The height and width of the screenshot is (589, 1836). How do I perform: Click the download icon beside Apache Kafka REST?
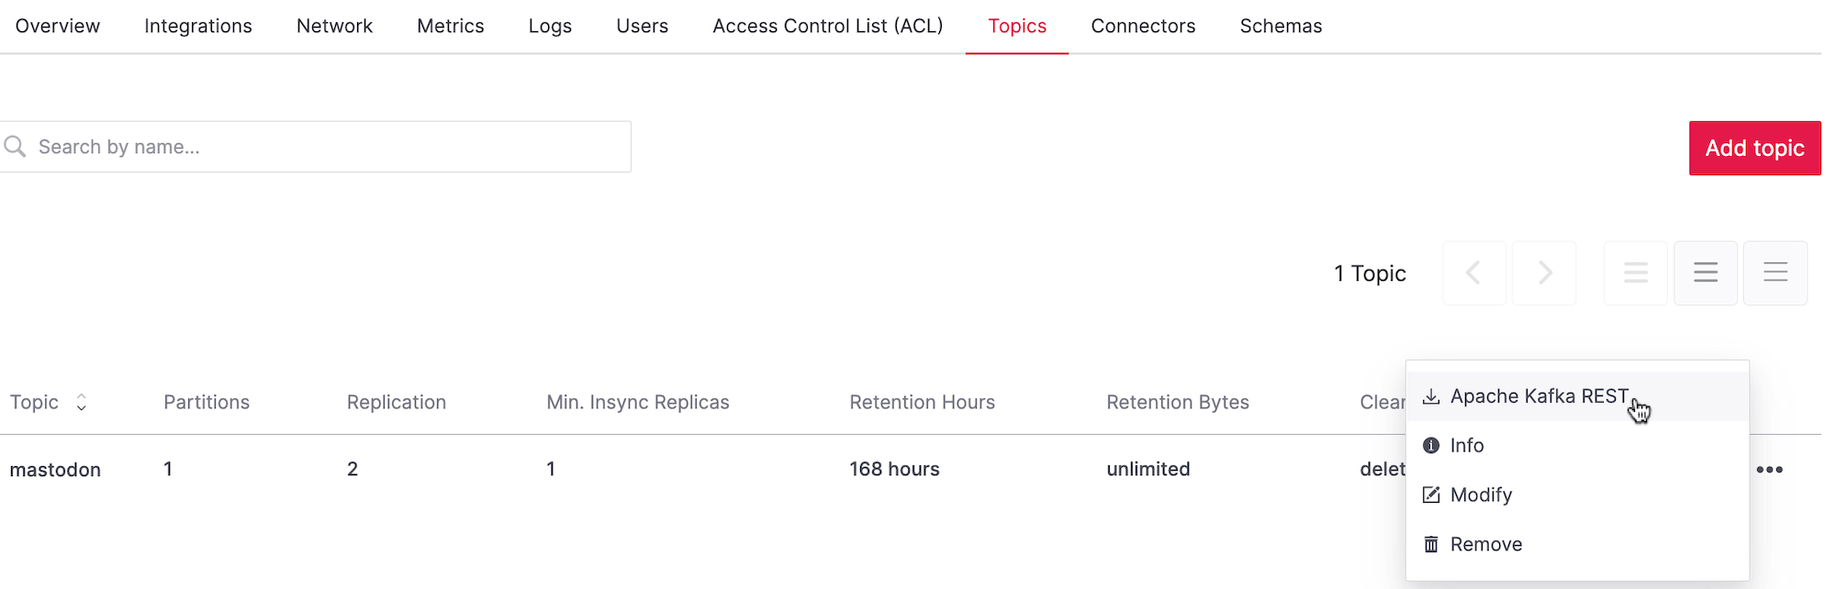[x=1431, y=395]
